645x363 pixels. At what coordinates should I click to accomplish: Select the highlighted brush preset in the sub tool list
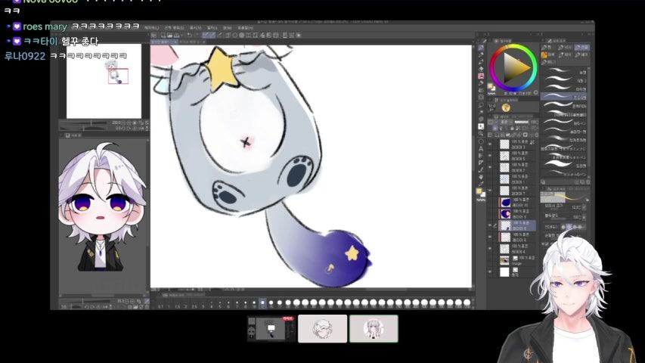pos(563,97)
